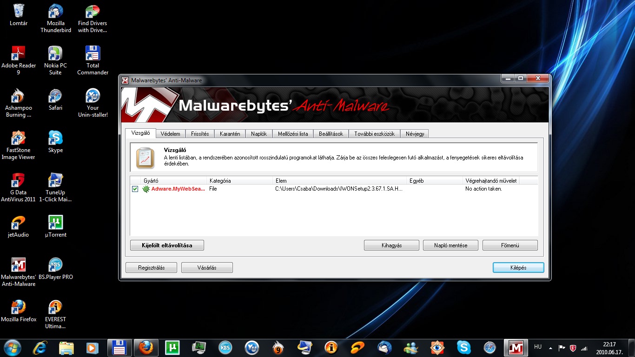The height and width of the screenshot is (357, 635).
Task: Click the Action Center flag tray icon
Action: click(562, 348)
